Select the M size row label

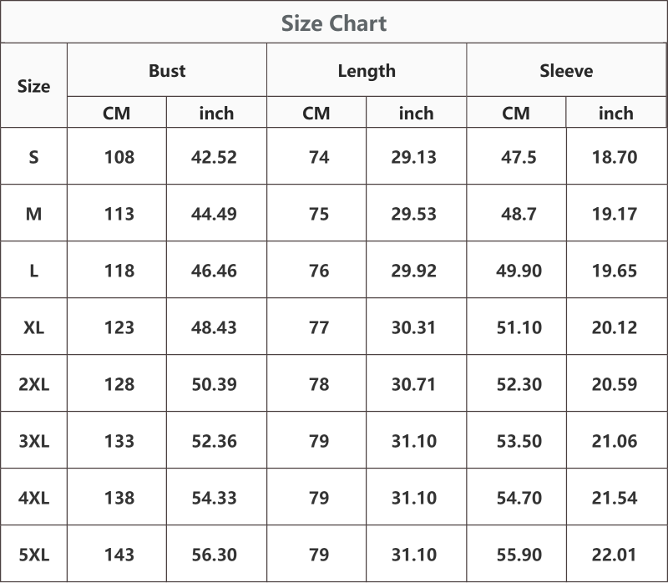33,214
